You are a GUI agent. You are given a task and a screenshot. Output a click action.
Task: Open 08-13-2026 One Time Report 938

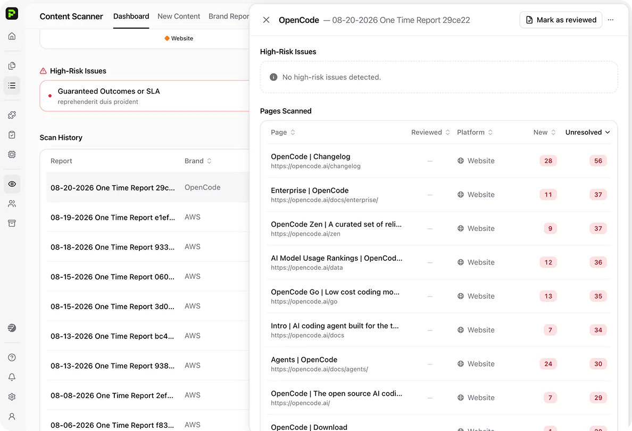[x=148, y=366]
